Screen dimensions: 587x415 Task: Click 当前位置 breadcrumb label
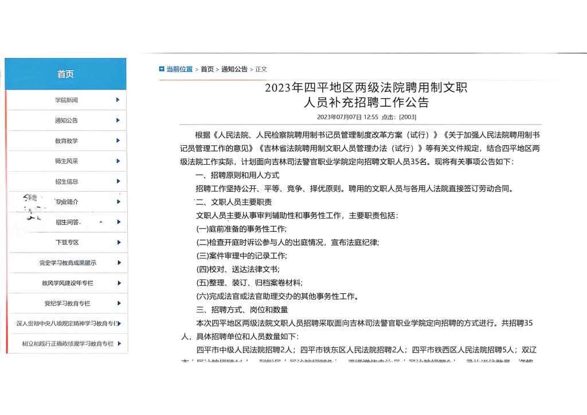point(179,69)
